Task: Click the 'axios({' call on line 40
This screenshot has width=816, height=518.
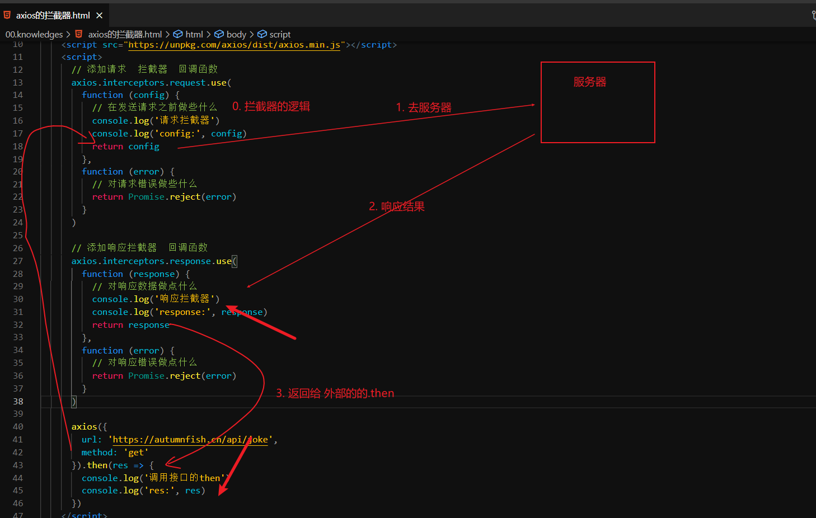Action: pos(90,427)
